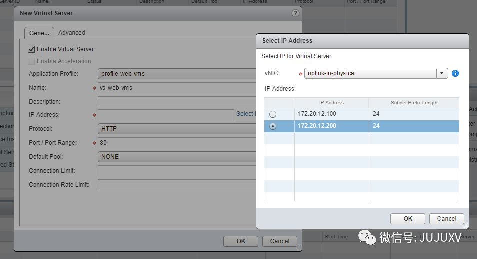
Task: Open the Protocol HTTP dropdown
Action: (177, 128)
